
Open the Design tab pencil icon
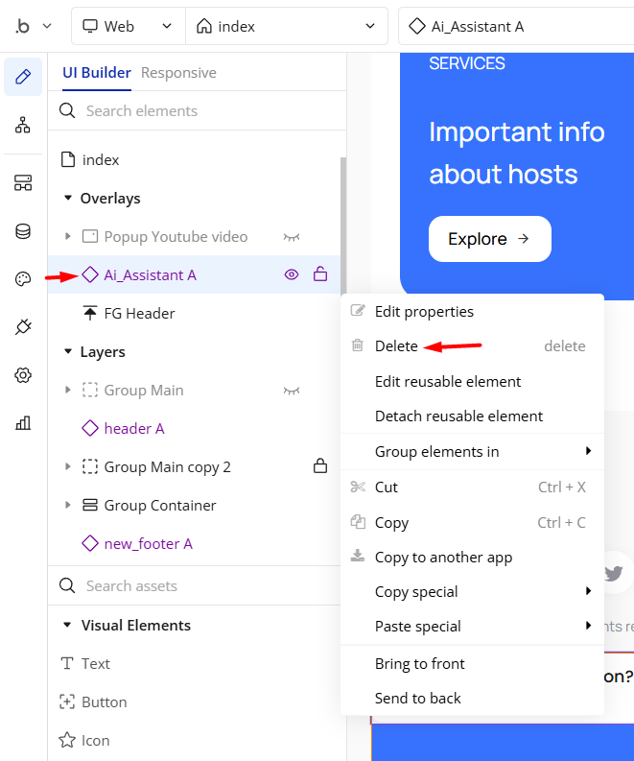pyautogui.click(x=23, y=77)
